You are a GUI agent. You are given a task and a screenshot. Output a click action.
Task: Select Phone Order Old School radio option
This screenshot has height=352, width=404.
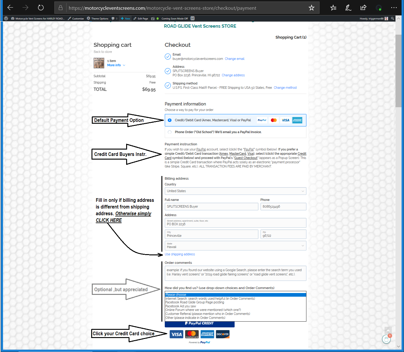(x=170, y=132)
